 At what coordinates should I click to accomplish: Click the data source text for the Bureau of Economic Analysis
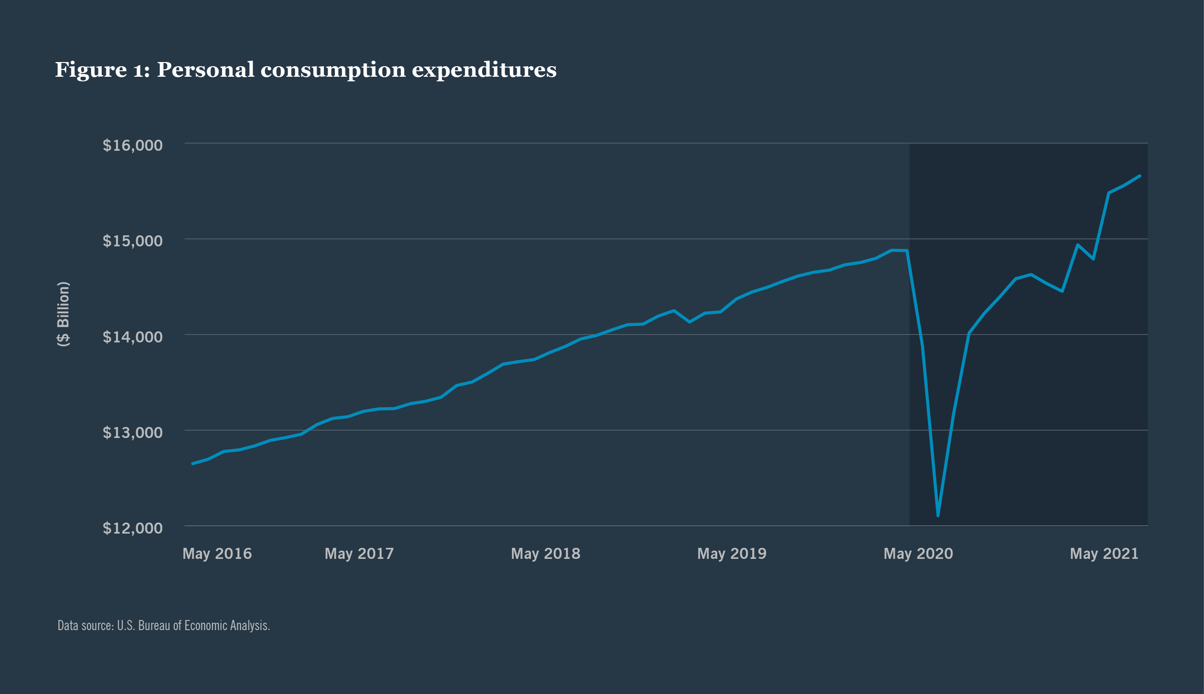[164, 626]
